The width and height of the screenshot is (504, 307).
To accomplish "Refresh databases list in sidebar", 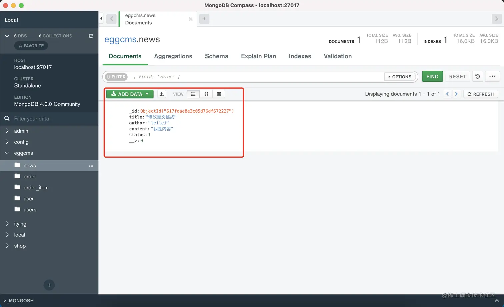I will coord(91,36).
